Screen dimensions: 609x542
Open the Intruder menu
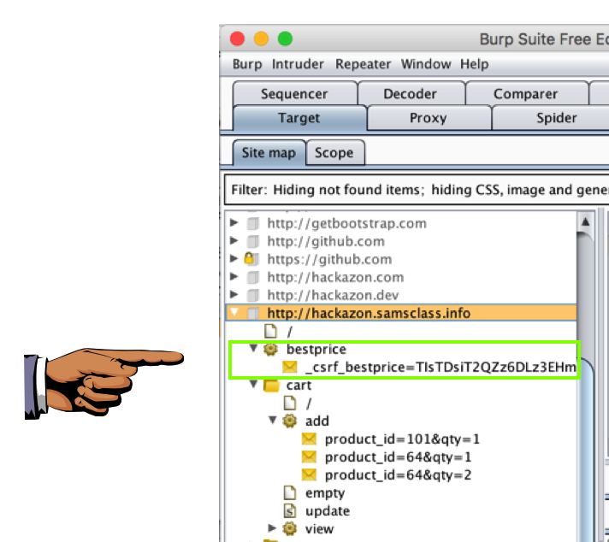point(298,64)
